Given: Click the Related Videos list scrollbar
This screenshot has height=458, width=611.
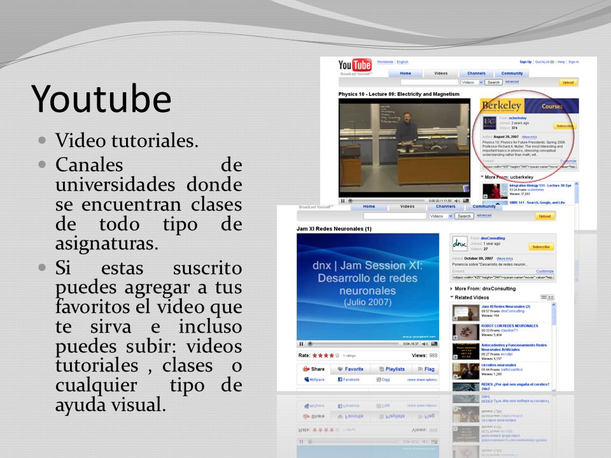Looking at the screenshot, I should pos(552,347).
